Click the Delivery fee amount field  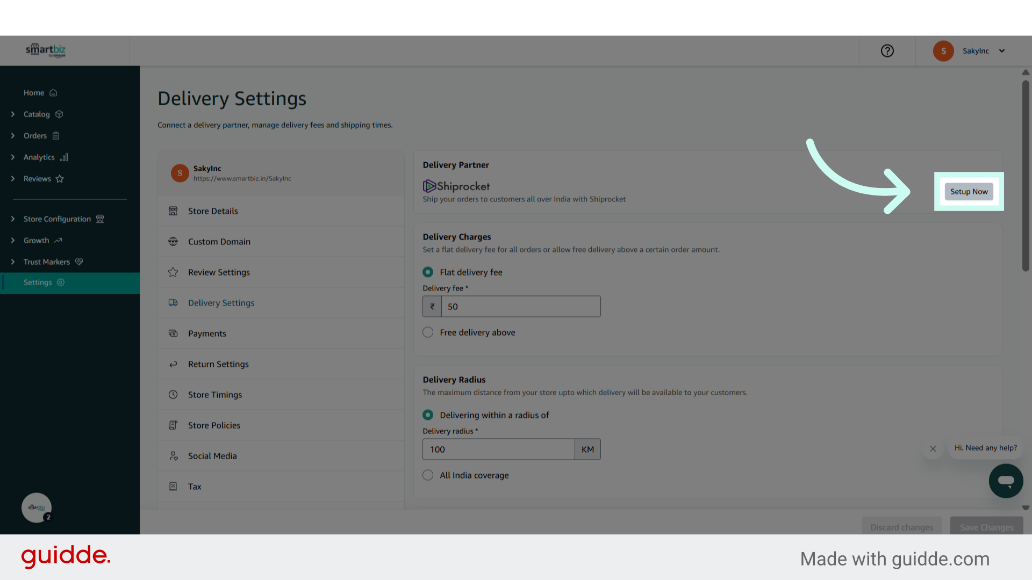tap(520, 307)
